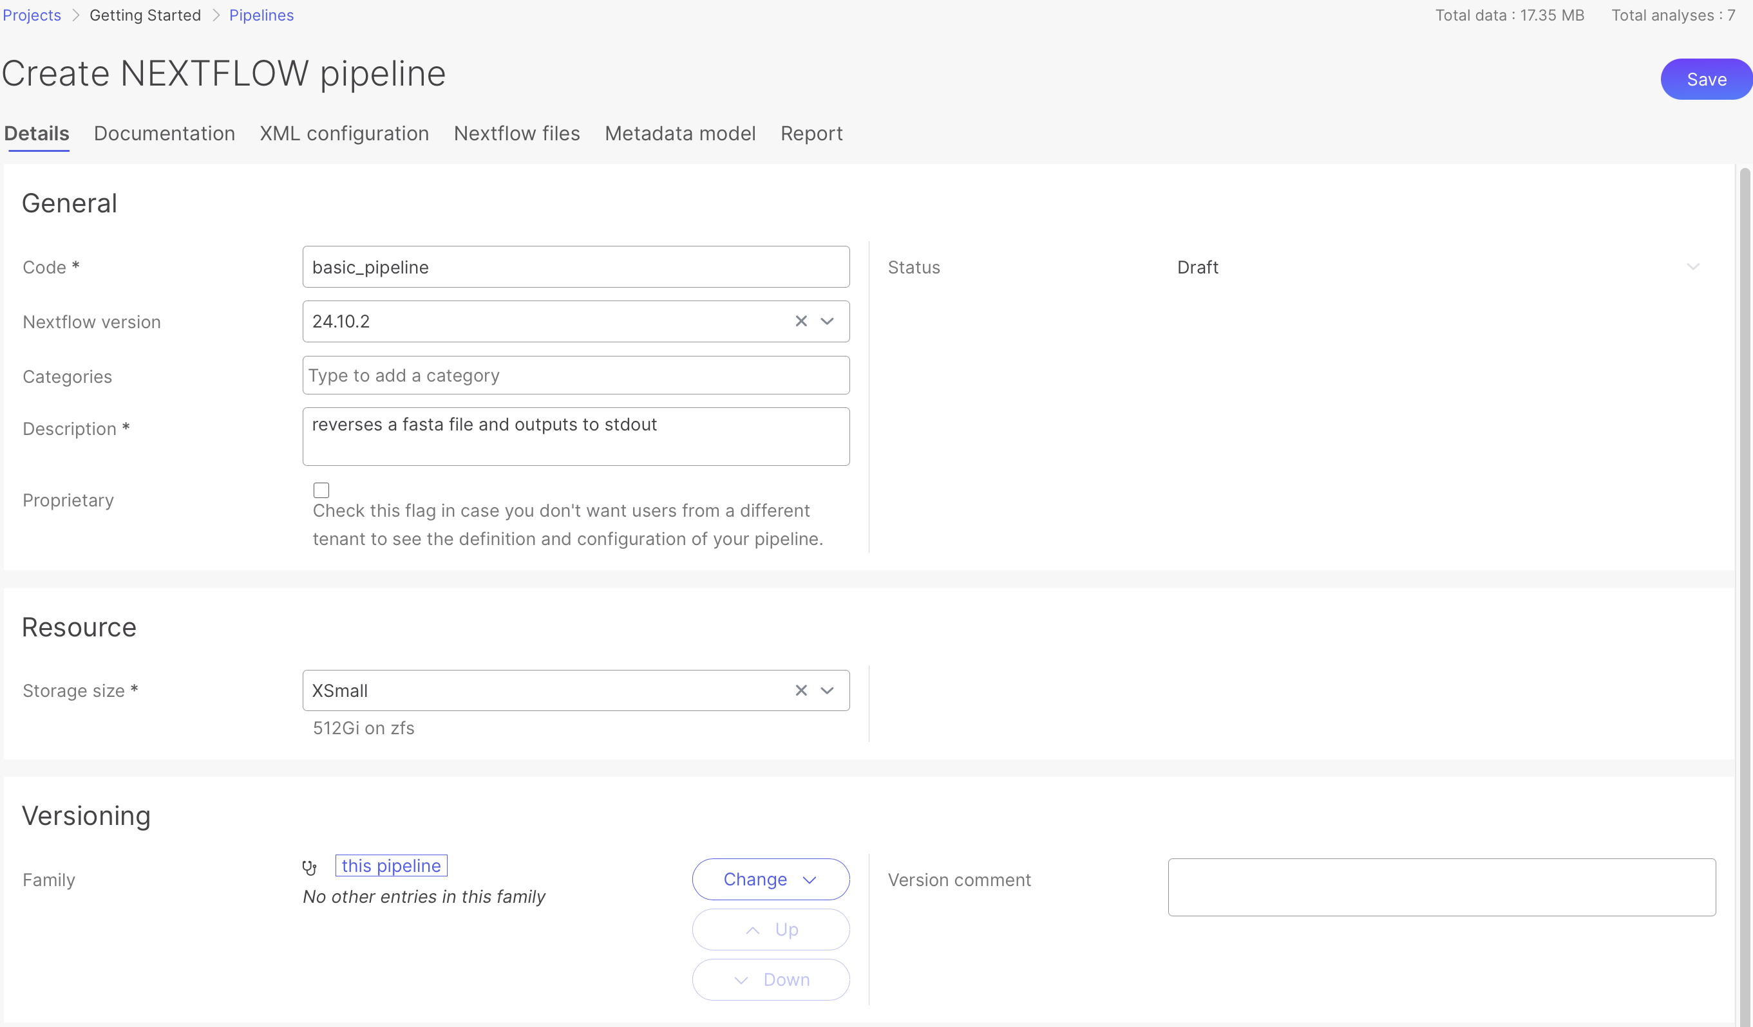This screenshot has height=1027, width=1753.
Task: Move family entry Down
Action: pyautogui.click(x=770, y=979)
